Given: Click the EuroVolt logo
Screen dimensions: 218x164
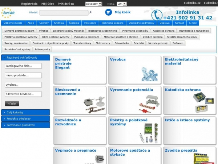Looking at the screenshot, I should tap(8, 13).
